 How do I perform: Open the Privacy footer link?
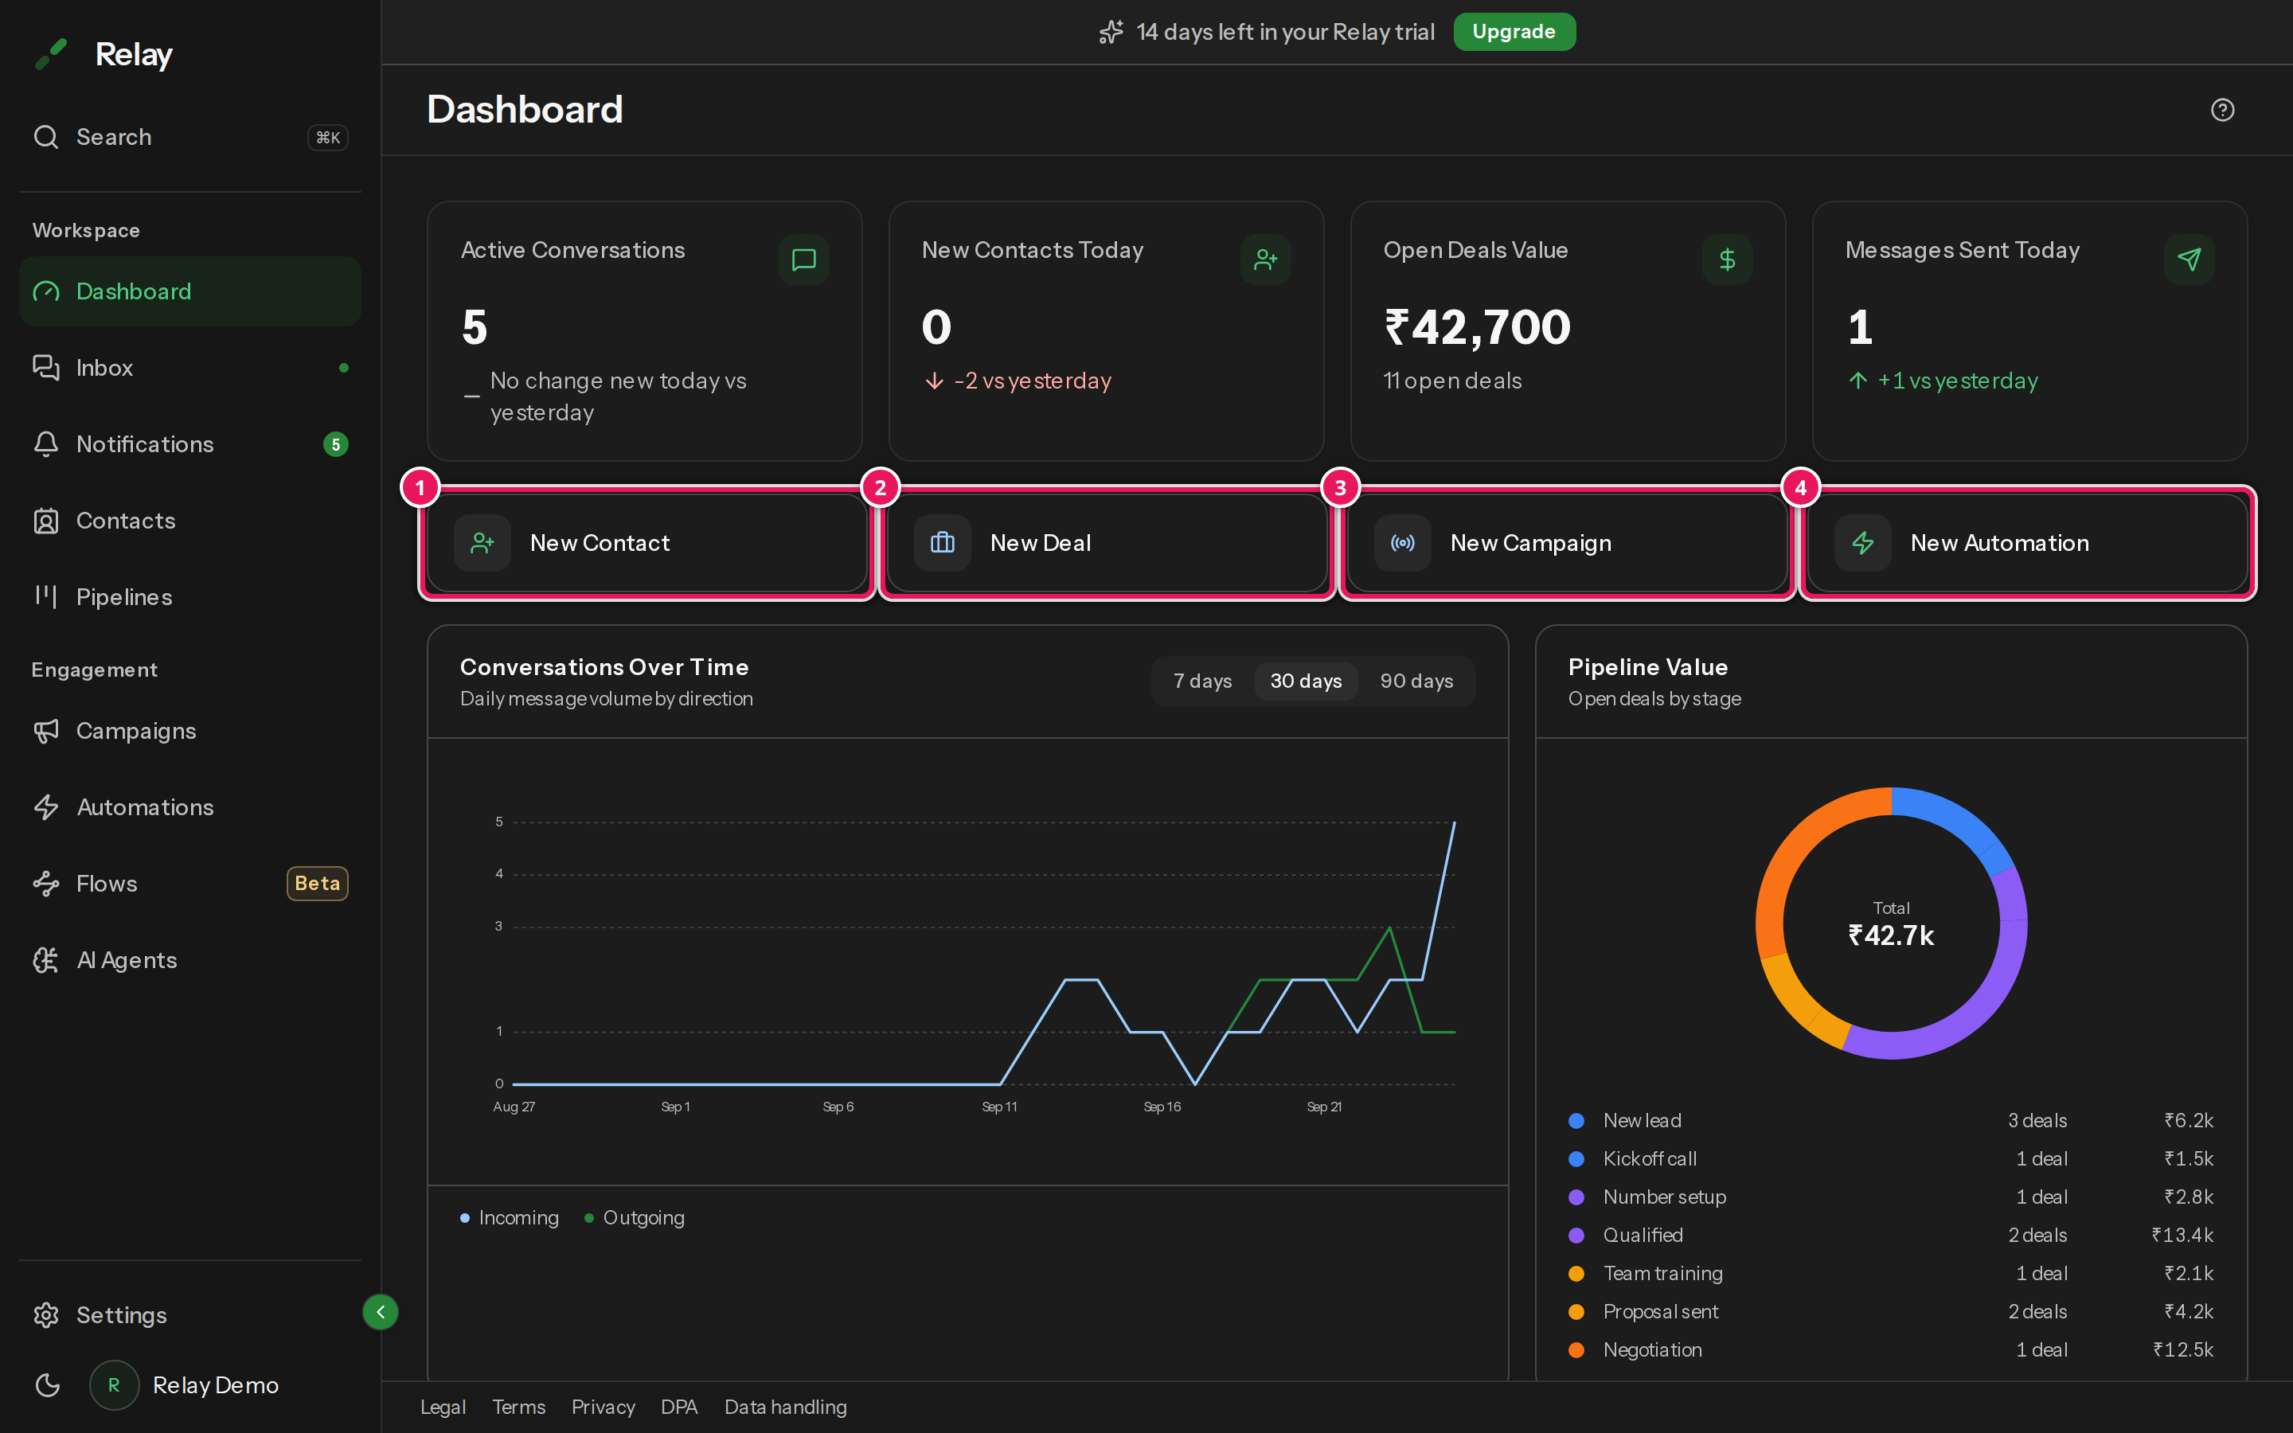coord(603,1408)
